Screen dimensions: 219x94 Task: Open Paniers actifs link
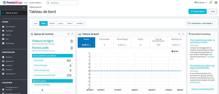pos(40,48)
